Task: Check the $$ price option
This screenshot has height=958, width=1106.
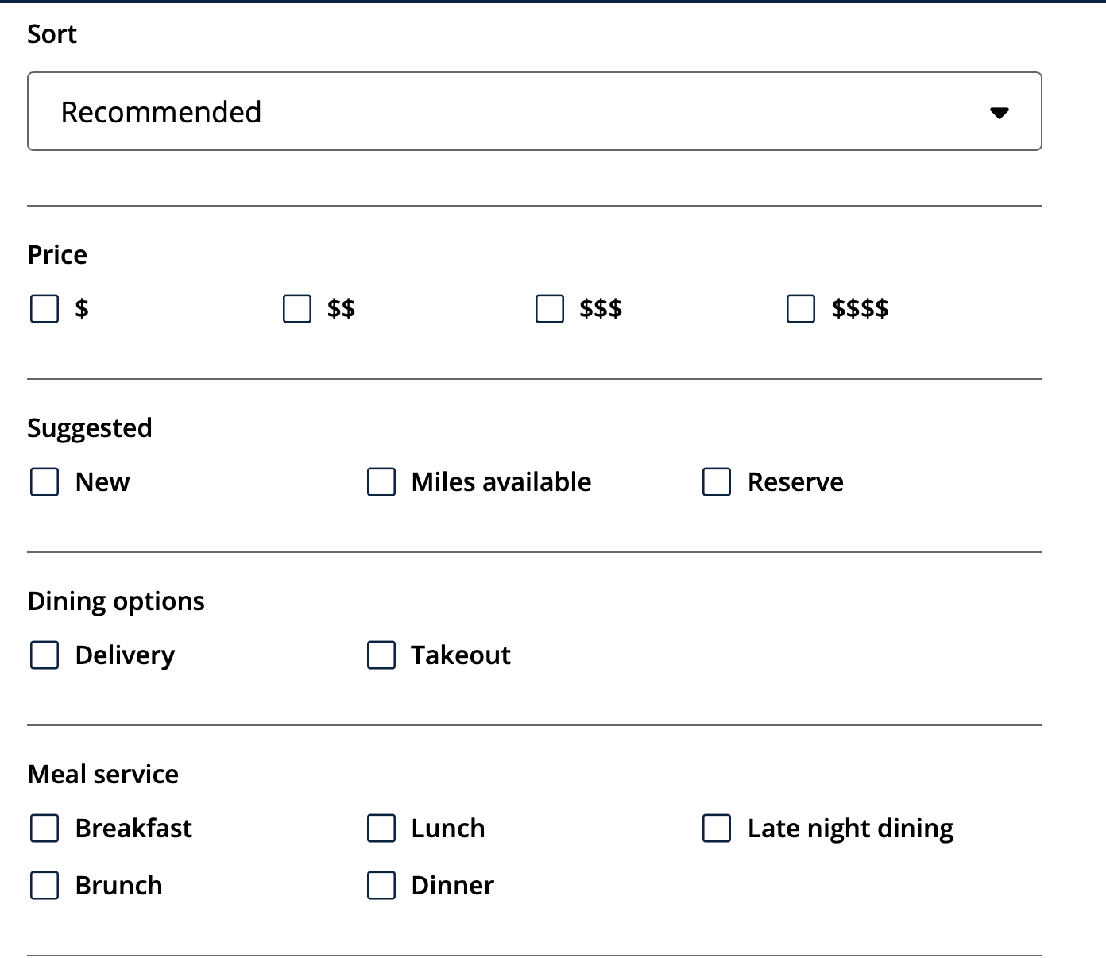Action: coord(296,310)
